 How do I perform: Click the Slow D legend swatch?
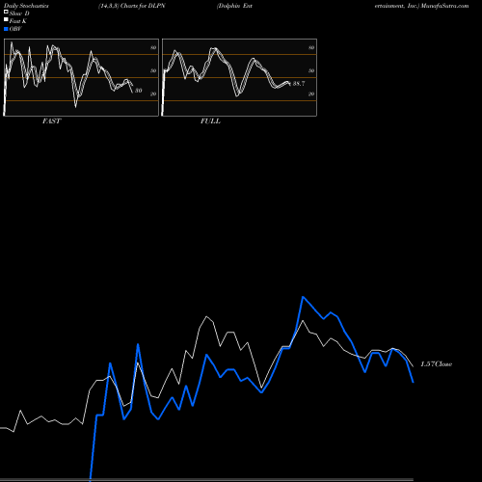click(6, 13)
